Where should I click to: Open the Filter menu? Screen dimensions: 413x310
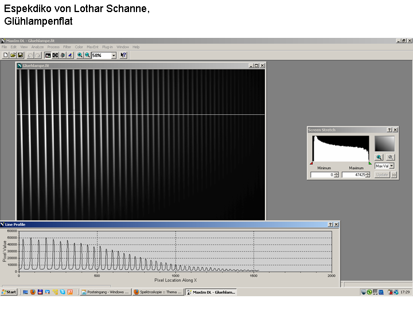(x=67, y=47)
